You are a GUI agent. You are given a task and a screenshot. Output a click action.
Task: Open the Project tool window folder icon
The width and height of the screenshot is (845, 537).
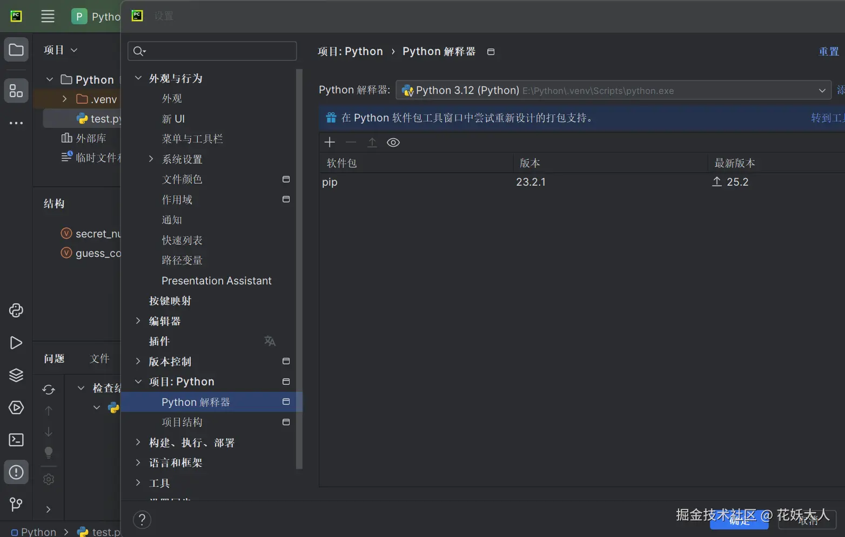[x=16, y=50]
